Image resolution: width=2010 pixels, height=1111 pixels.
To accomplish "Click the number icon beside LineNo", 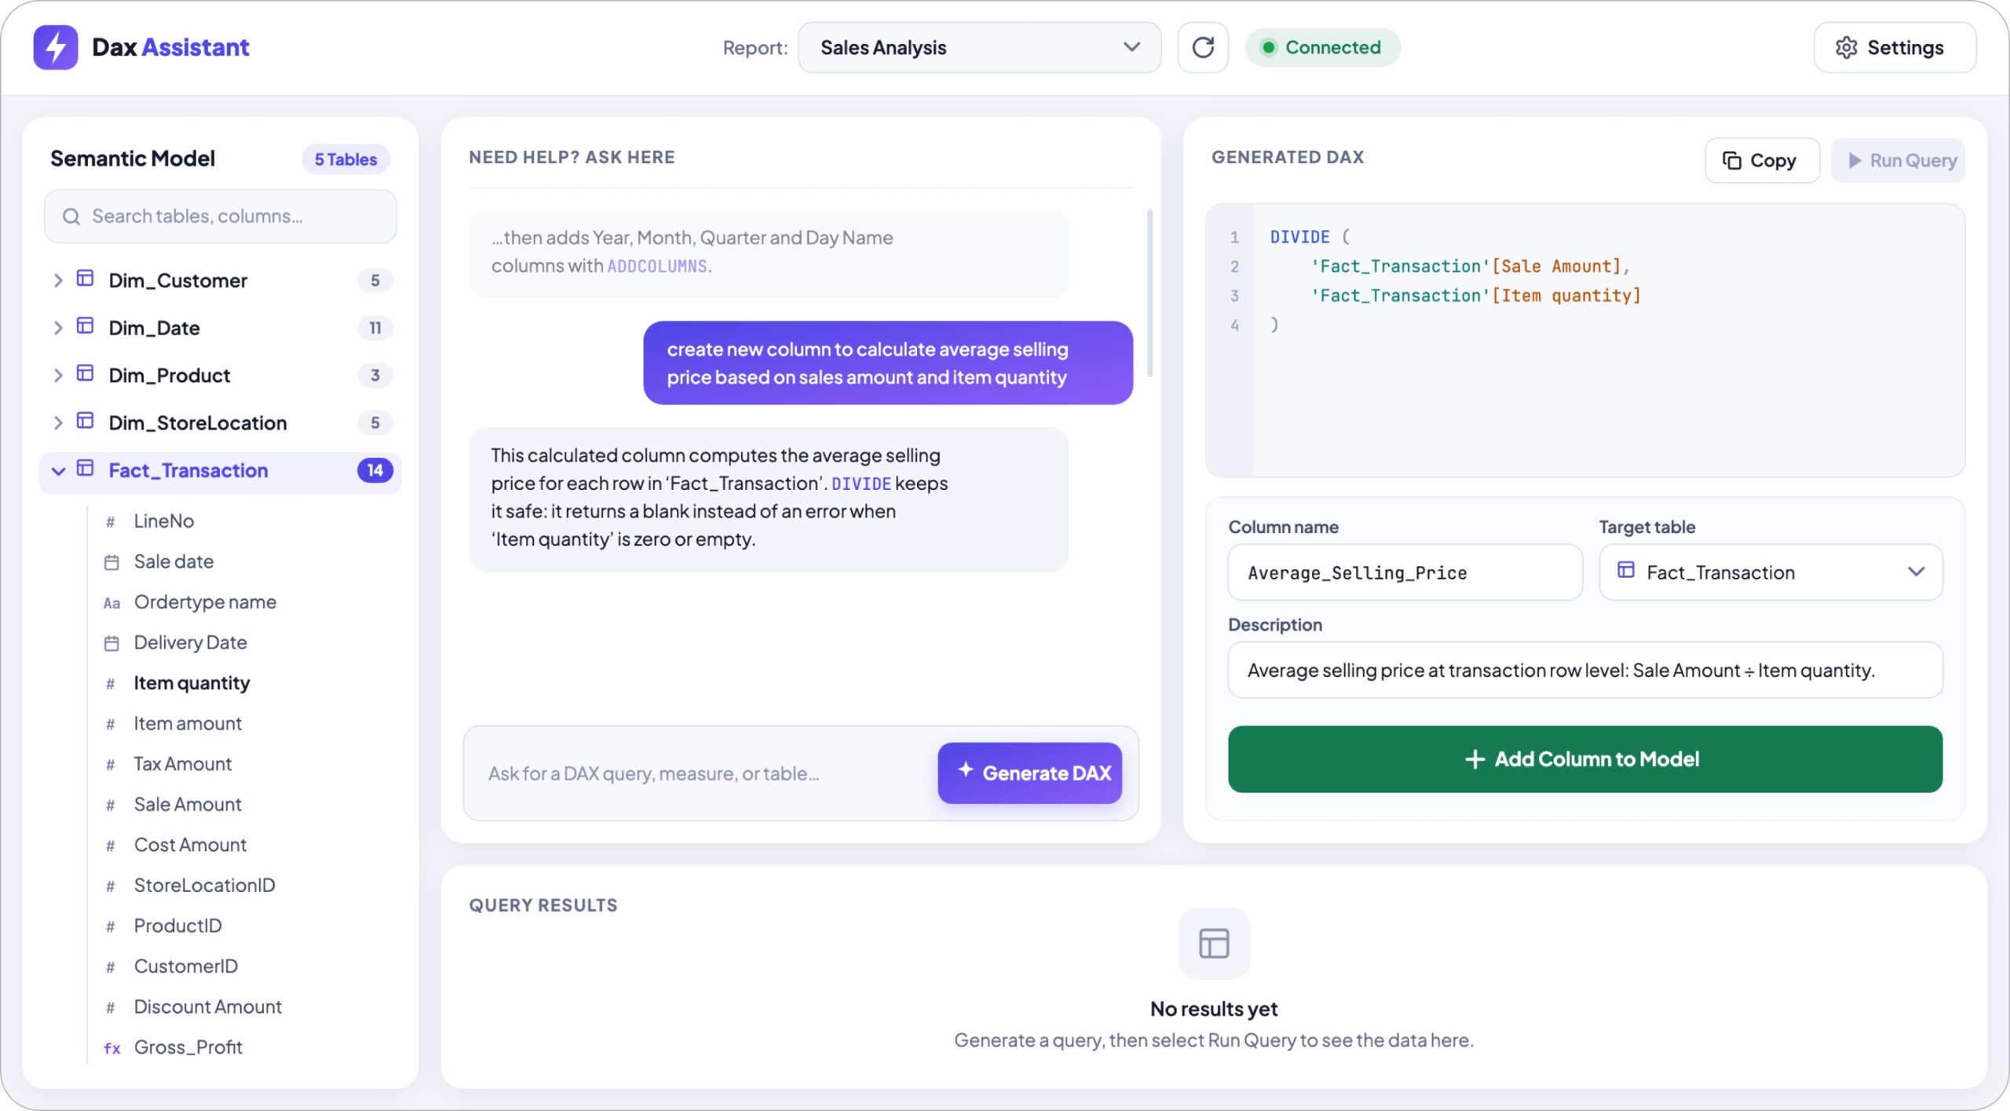I will click(111, 521).
